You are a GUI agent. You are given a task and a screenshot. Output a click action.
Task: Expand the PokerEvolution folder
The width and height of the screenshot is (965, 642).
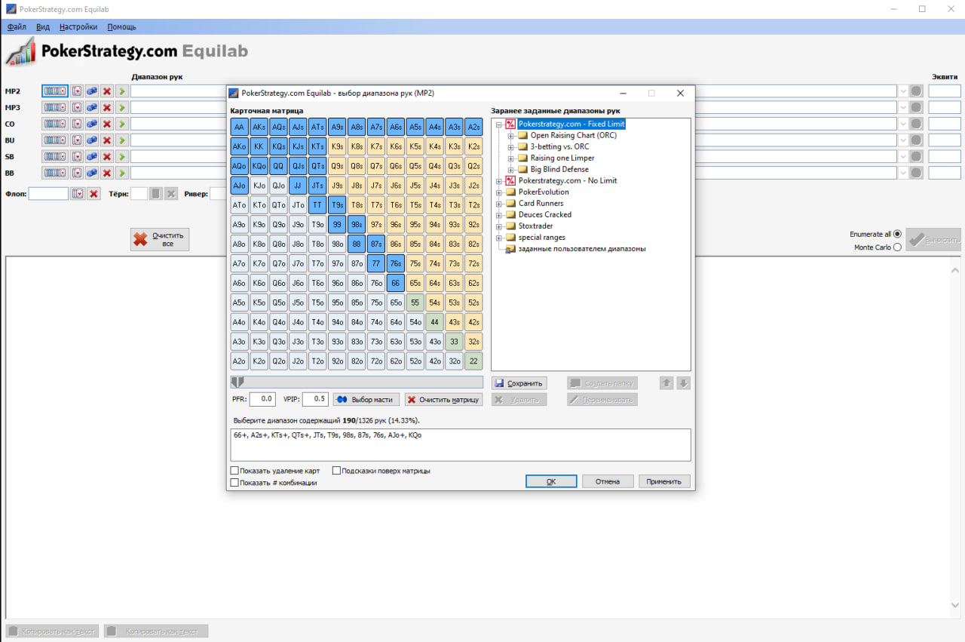coord(499,192)
